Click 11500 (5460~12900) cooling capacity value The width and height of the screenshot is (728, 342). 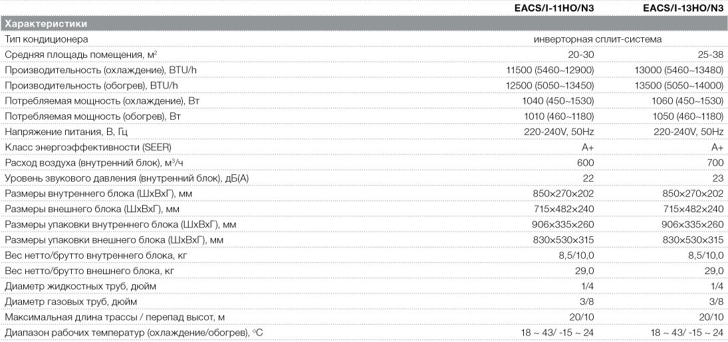[x=550, y=70]
